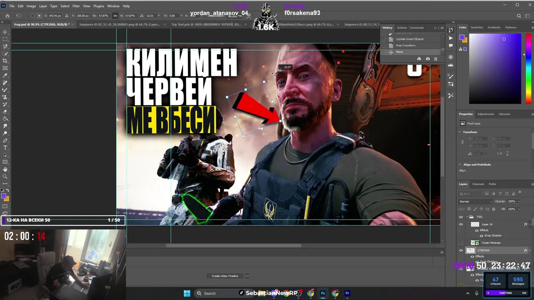The height and width of the screenshot is (300, 534).
Task: Click the Photoshop home icon
Action: pyautogui.click(x=7, y=16)
